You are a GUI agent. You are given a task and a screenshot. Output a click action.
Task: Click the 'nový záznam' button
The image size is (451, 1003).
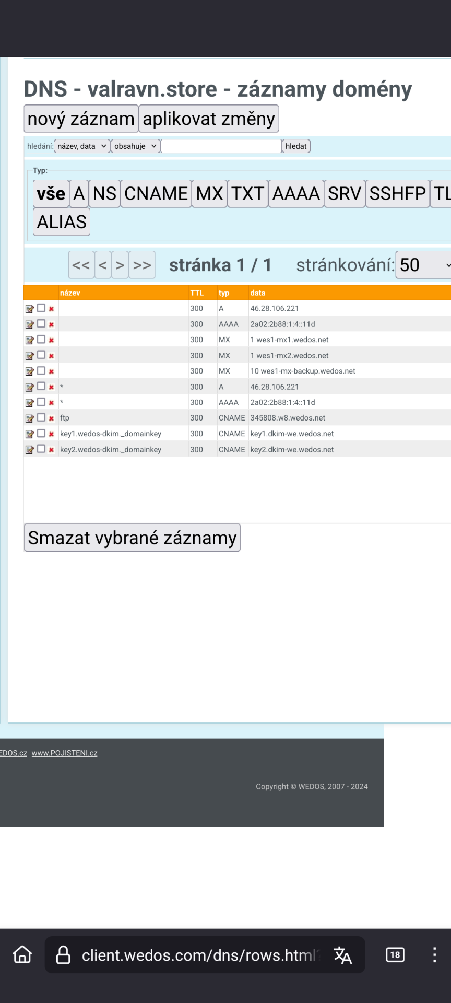81,119
